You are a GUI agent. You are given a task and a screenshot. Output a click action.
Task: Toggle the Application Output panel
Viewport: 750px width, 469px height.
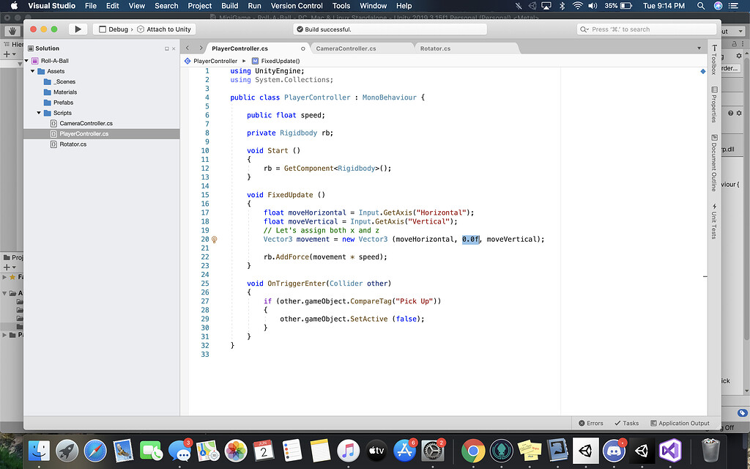pyautogui.click(x=680, y=423)
